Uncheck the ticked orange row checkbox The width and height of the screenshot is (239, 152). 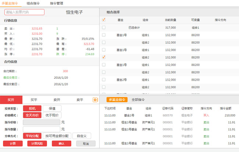click(x=104, y=57)
